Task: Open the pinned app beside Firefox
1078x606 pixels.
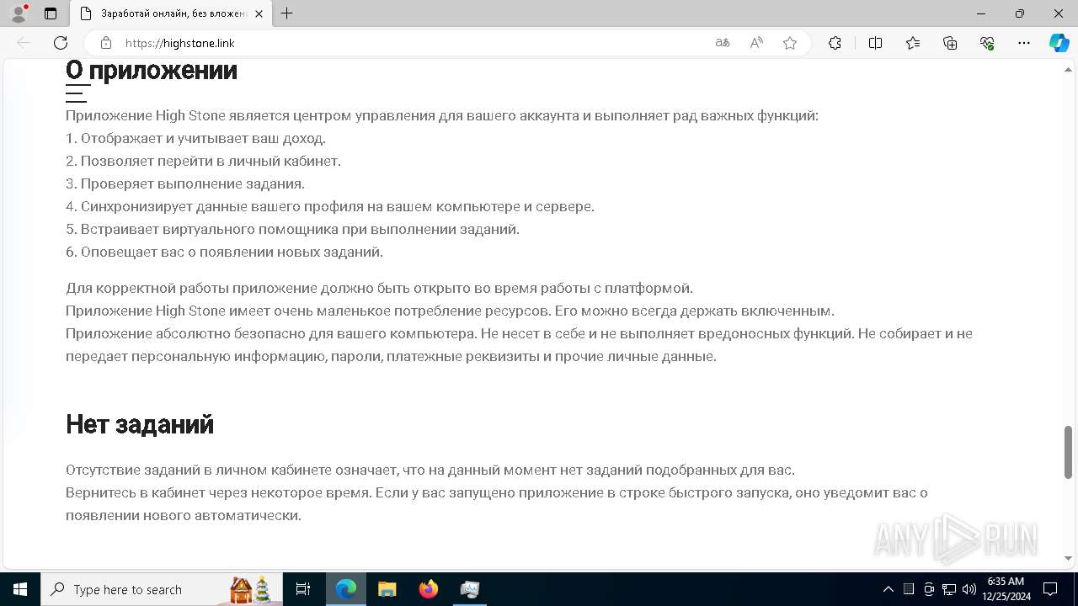Action: [x=470, y=589]
